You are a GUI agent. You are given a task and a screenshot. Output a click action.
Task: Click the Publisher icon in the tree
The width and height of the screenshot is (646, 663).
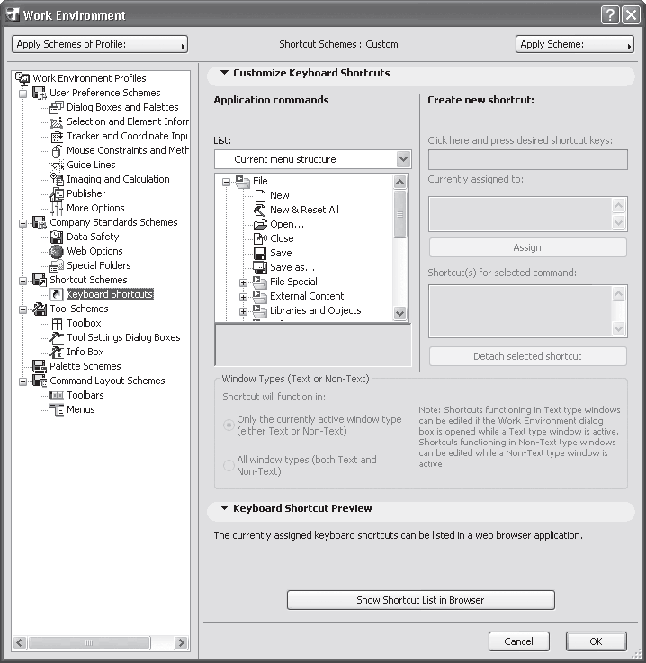click(x=58, y=193)
